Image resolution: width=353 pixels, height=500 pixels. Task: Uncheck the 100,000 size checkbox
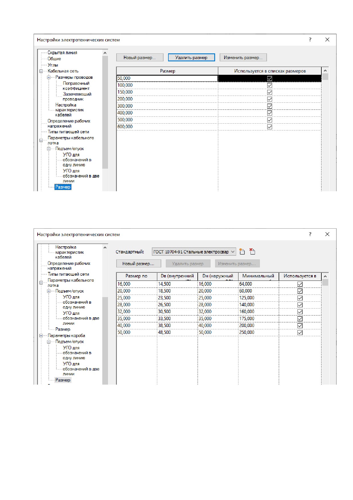pyautogui.click(x=270, y=85)
